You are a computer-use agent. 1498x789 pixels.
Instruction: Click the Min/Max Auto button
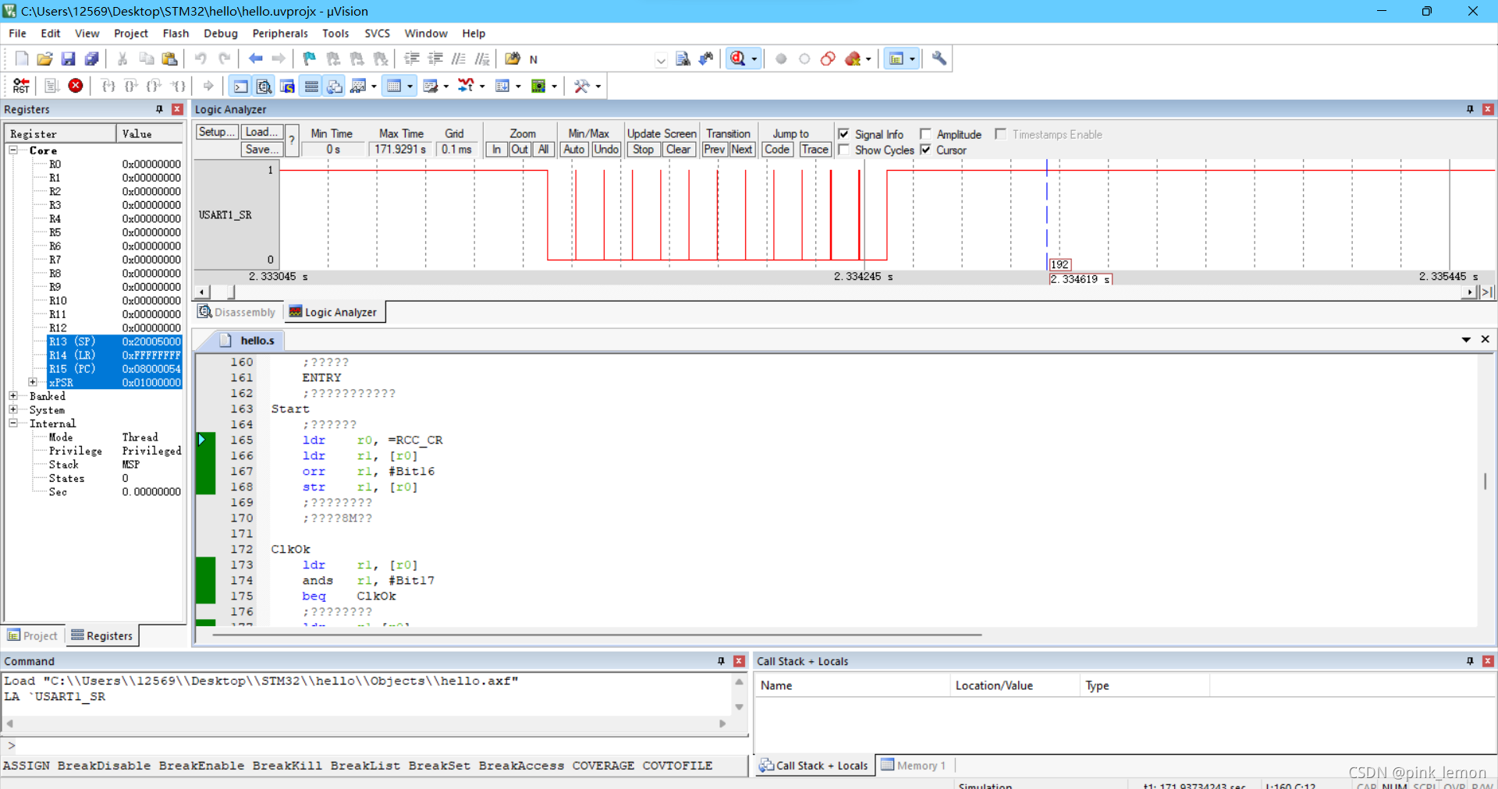click(574, 150)
